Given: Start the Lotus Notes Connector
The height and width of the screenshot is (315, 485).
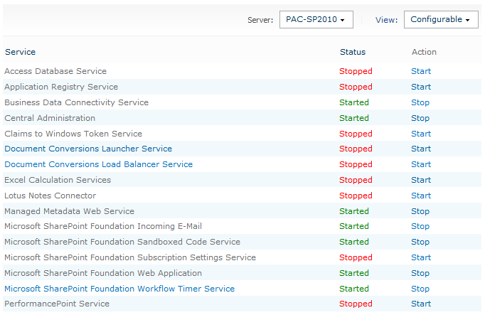Looking at the screenshot, I should pyautogui.click(x=421, y=196).
